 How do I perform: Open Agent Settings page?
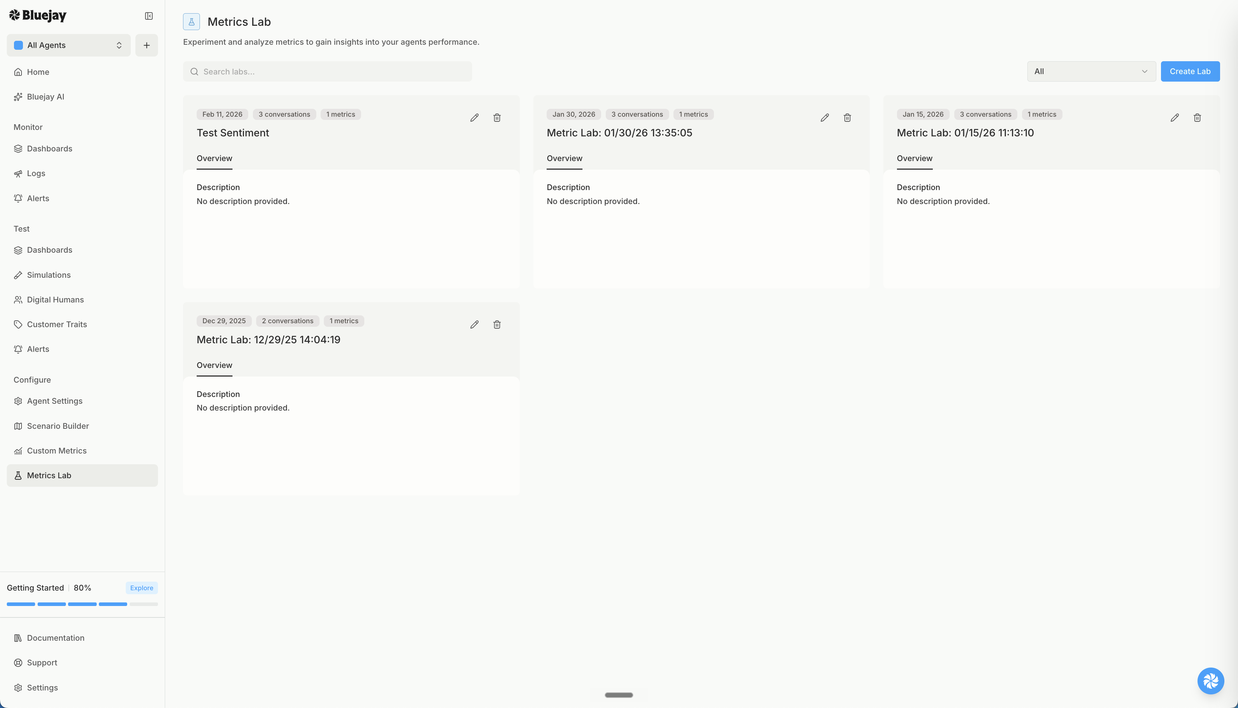[82, 401]
